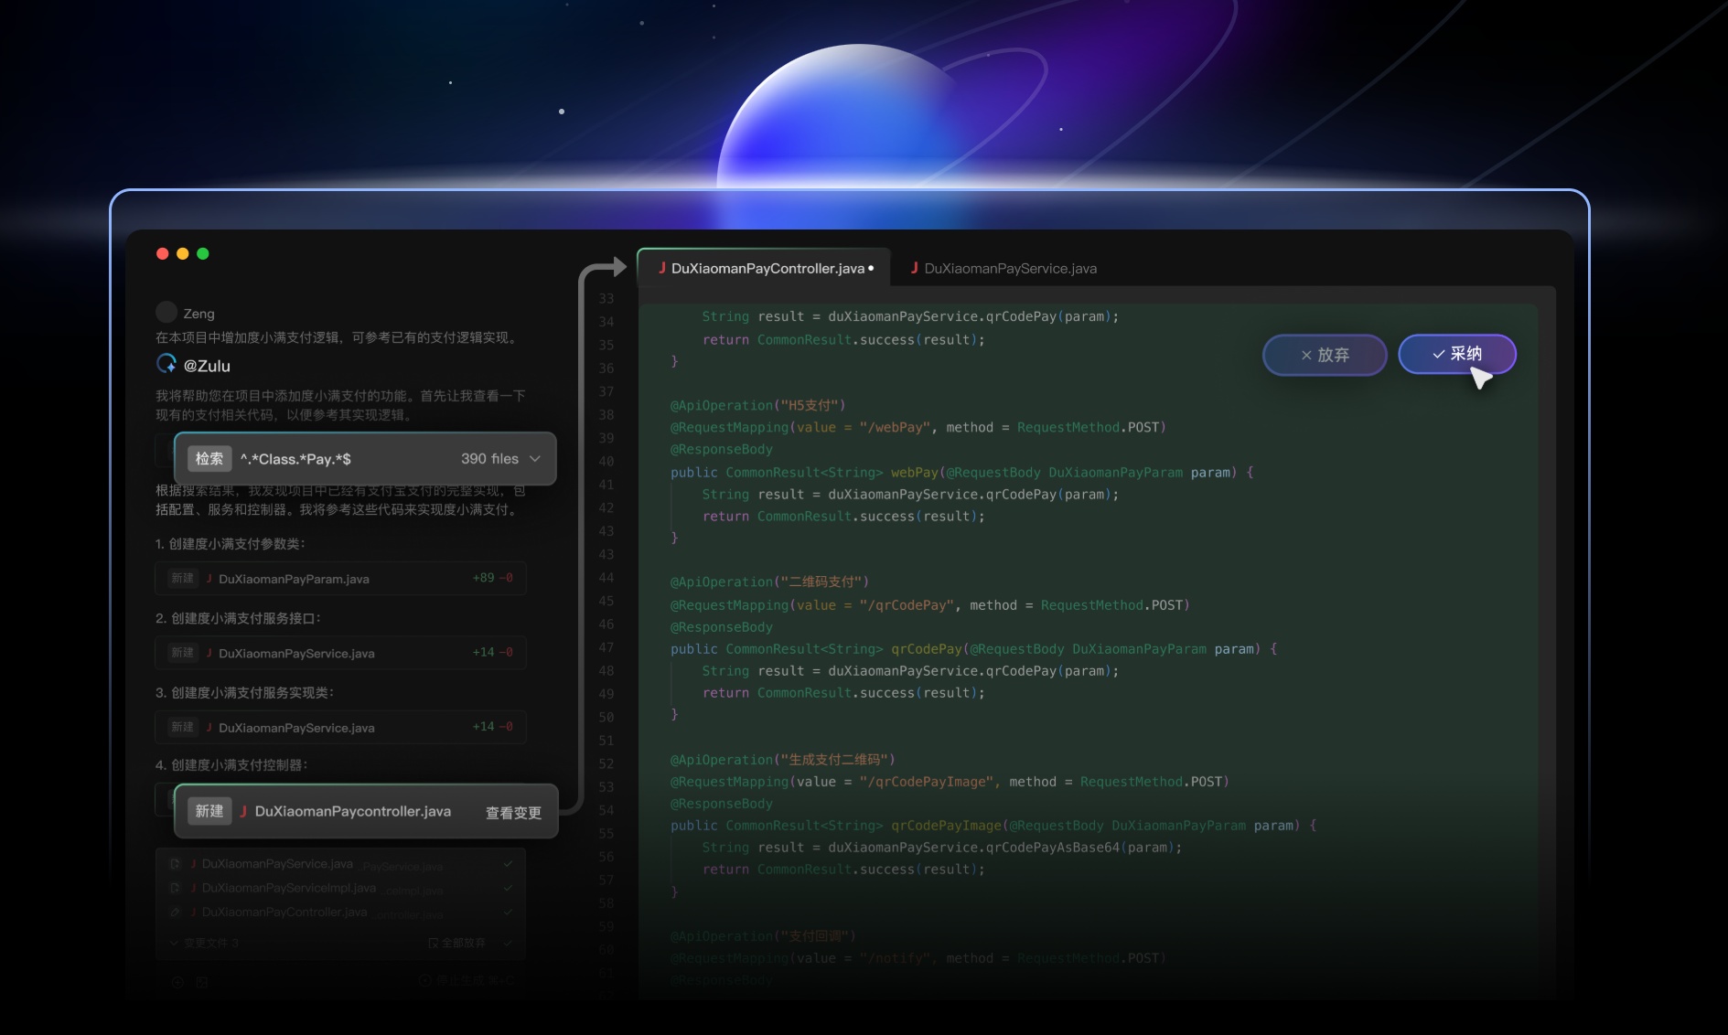
Task: Accept changes checkmark for DuXiaomanPayService.java
Action: pyautogui.click(x=508, y=863)
